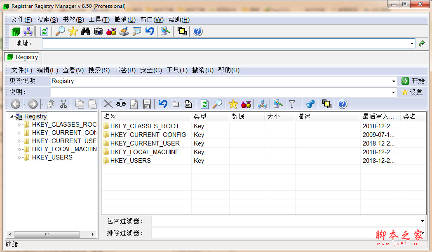Viewport: 432px width, 252px height.
Task: Refresh using the main toolbar refresh icon
Action: tap(45, 31)
